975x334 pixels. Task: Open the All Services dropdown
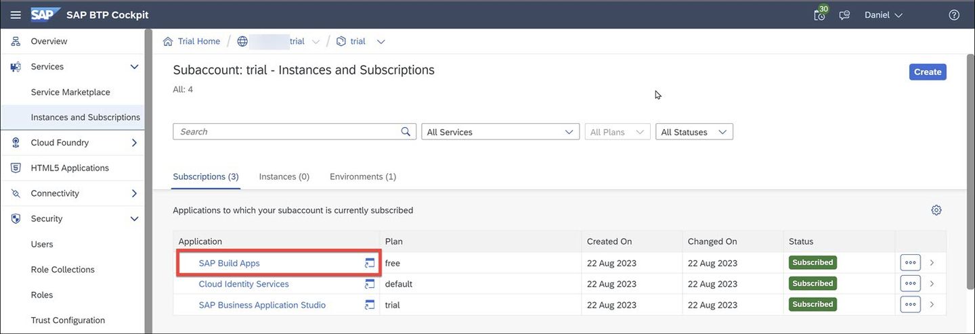500,132
